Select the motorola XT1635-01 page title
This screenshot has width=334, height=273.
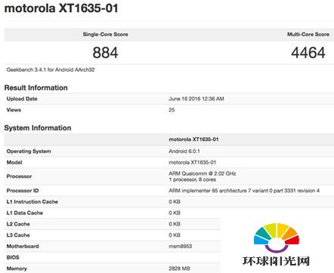(61, 8)
